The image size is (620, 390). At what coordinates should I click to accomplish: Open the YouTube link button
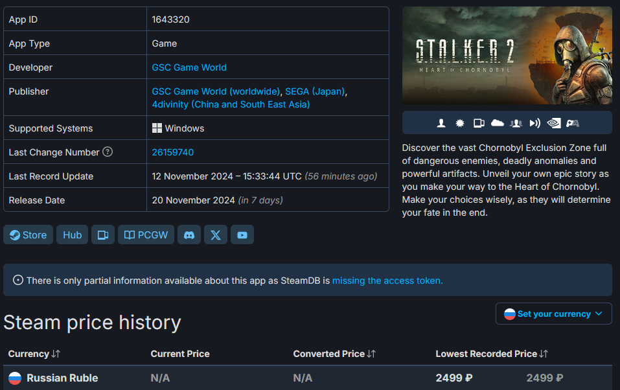coord(242,235)
